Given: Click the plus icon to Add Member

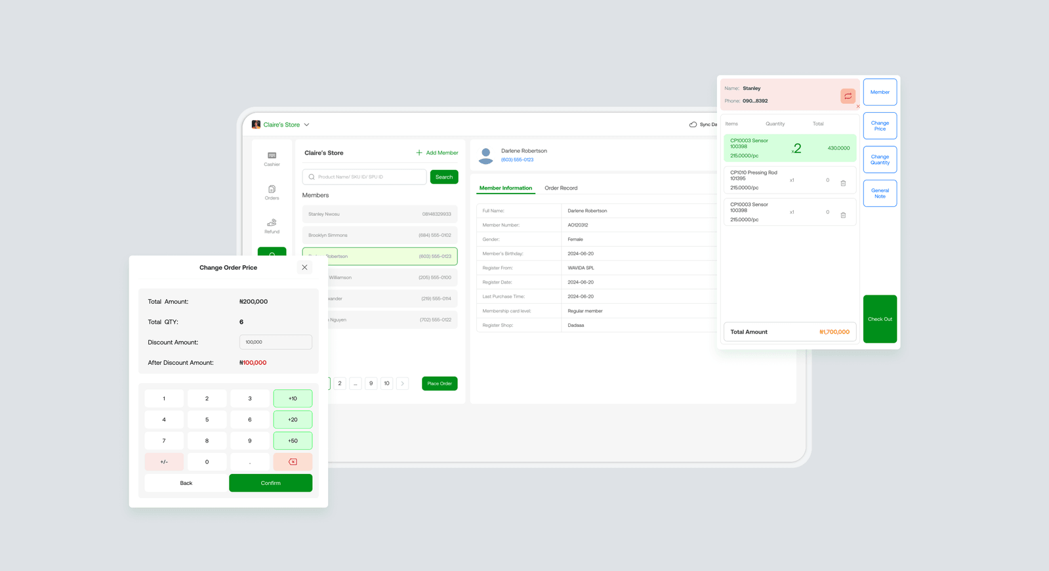Looking at the screenshot, I should (419, 153).
